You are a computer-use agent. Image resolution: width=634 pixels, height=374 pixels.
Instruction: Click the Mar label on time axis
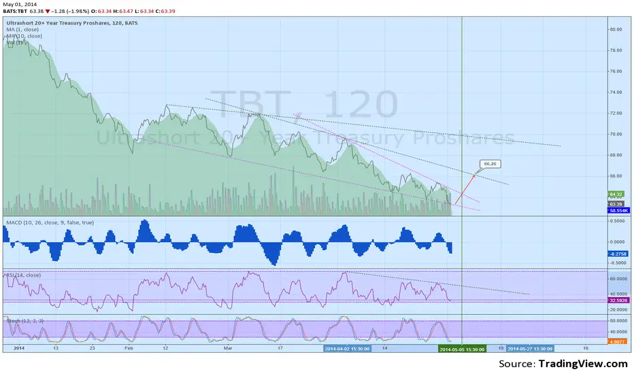tap(228, 348)
